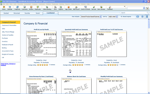The height and width of the screenshot is (94, 150).
Task: Expand the toolbar search dropdown arrow
Action: (144, 8)
